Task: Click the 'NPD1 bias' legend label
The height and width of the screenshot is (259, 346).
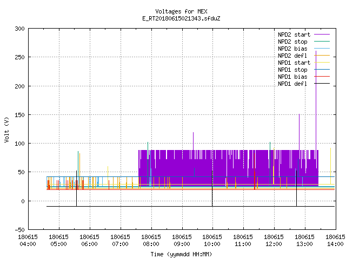Action: (x=292, y=77)
